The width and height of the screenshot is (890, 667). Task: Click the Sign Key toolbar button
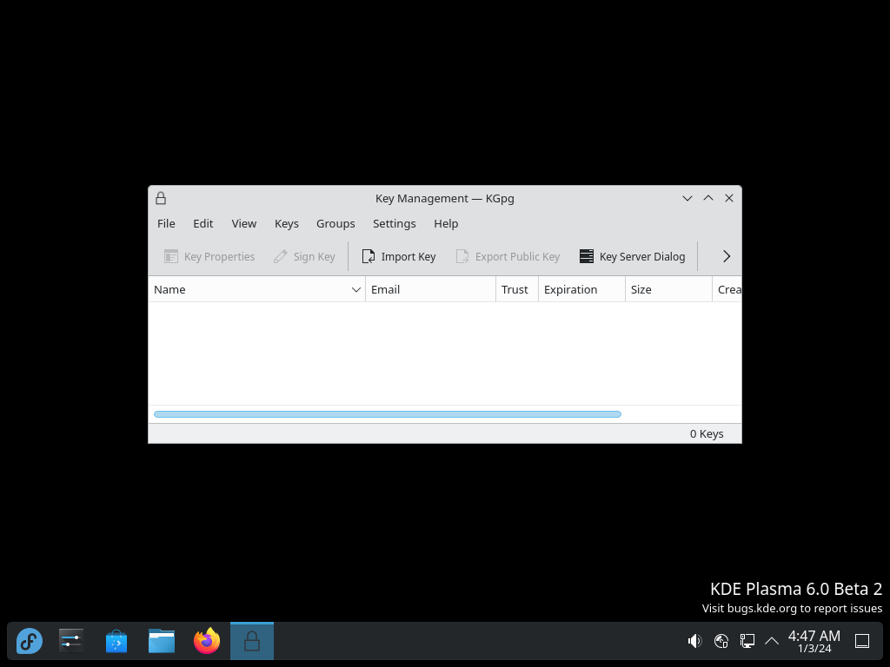304,256
